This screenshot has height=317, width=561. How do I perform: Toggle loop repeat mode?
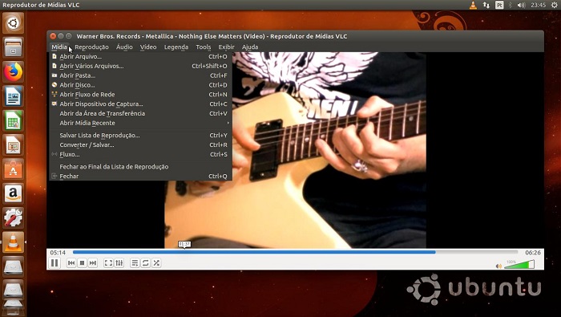pyautogui.click(x=146, y=263)
